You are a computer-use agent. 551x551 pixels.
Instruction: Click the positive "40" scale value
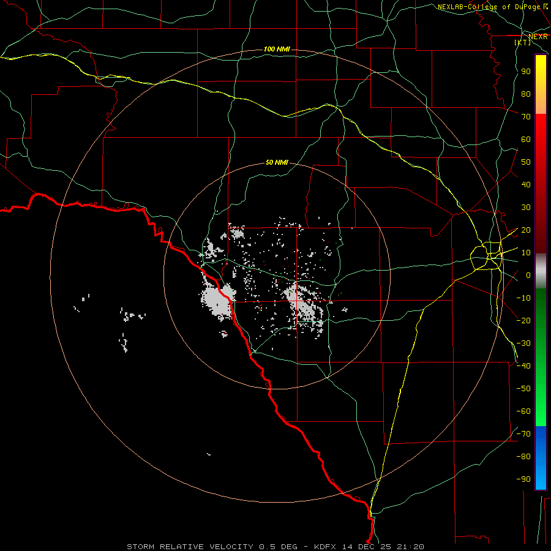click(x=526, y=185)
